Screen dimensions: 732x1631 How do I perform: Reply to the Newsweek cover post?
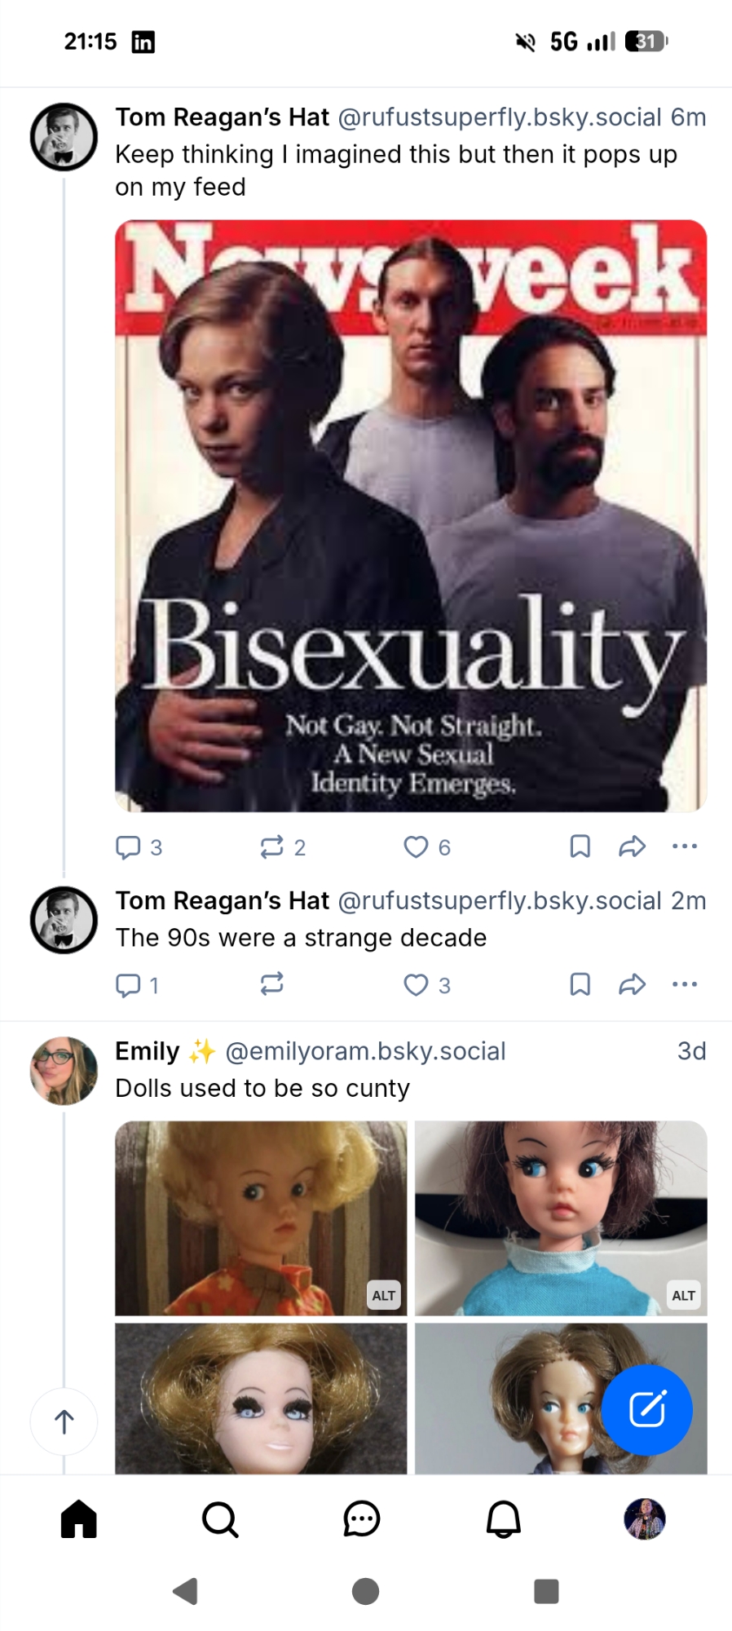pos(128,847)
